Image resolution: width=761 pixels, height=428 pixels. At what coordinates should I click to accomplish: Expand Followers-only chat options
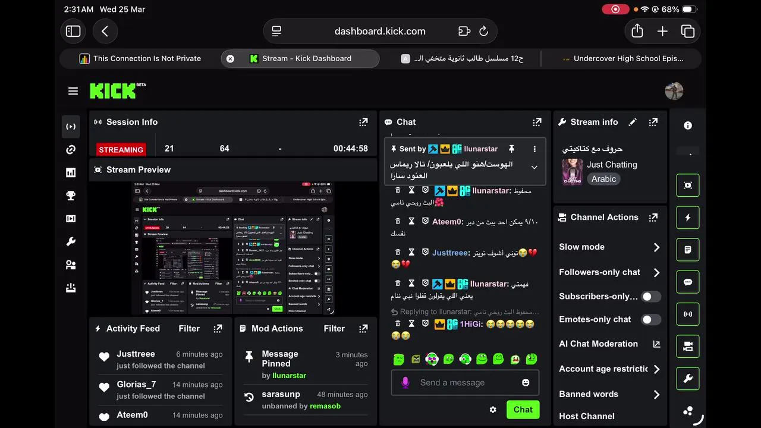pyautogui.click(x=656, y=272)
